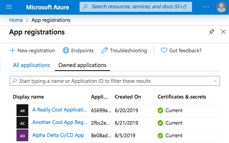
Task: Click the magnifier icon in top search bar
Action: (85, 7)
